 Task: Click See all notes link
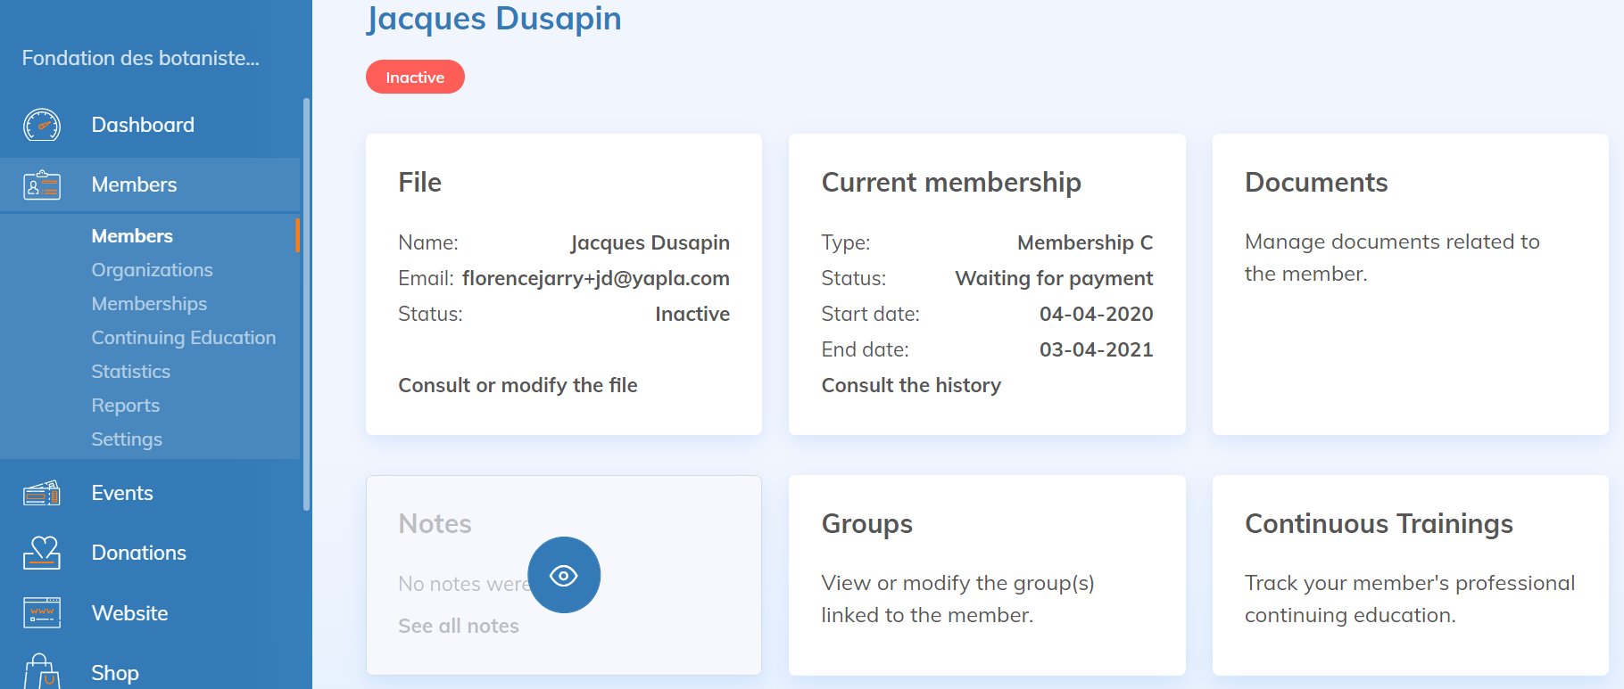pyautogui.click(x=459, y=626)
